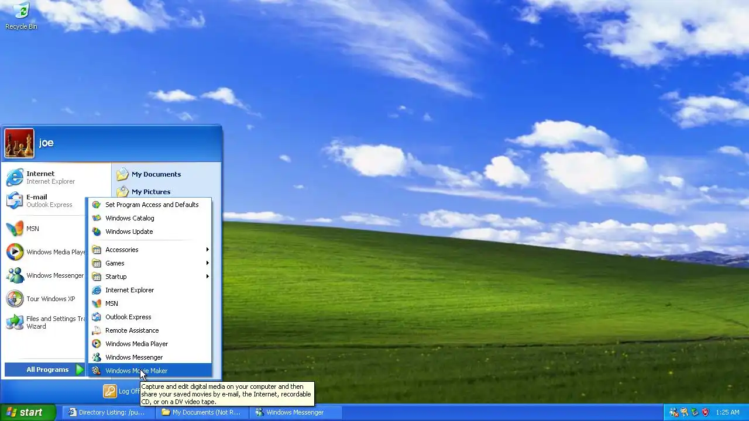Switch to My Documents taskbar window
The height and width of the screenshot is (421, 749).
pos(202,412)
